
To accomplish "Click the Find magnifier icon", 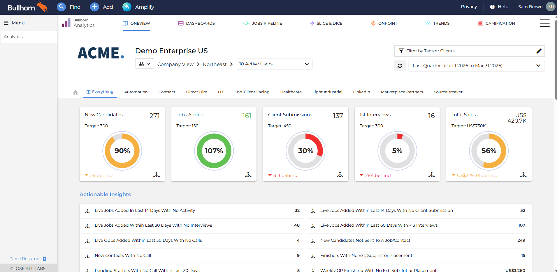I will click(x=61, y=7).
